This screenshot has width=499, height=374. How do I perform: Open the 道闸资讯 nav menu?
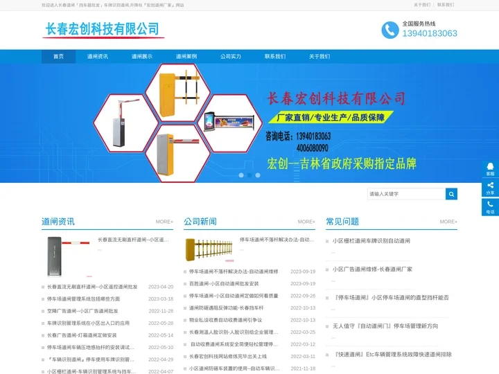(98, 57)
